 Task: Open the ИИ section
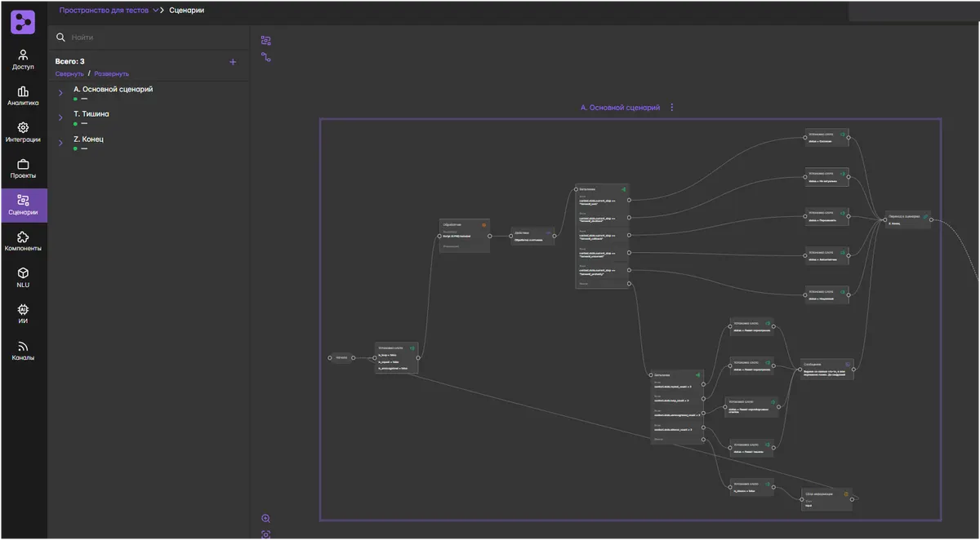pyautogui.click(x=23, y=314)
